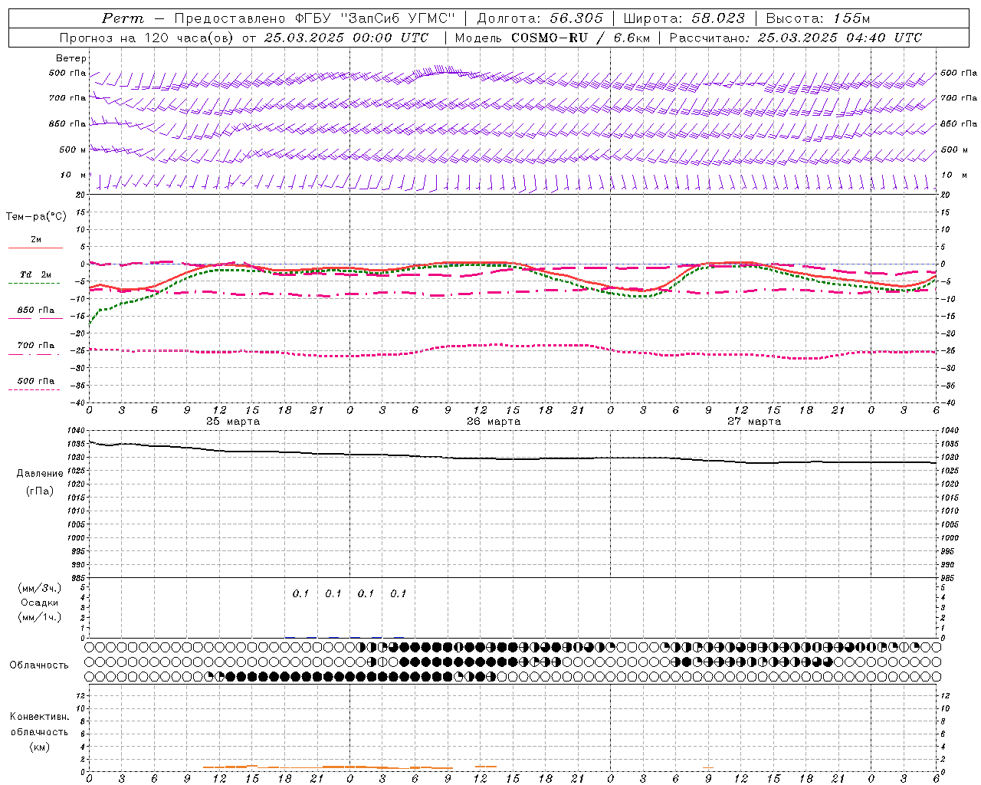Click the "Ветер" wind panel label
This screenshot has height=785, width=981.
[71, 58]
